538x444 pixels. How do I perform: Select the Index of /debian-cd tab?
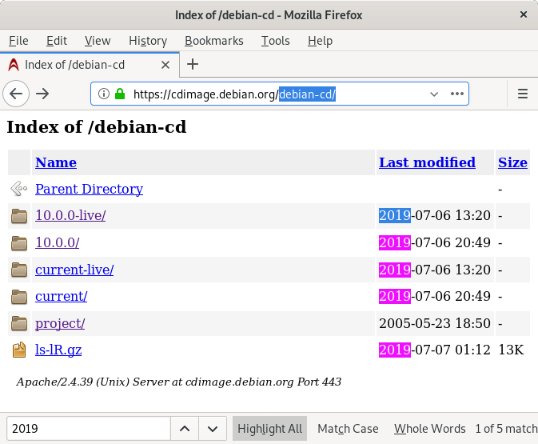(x=90, y=65)
